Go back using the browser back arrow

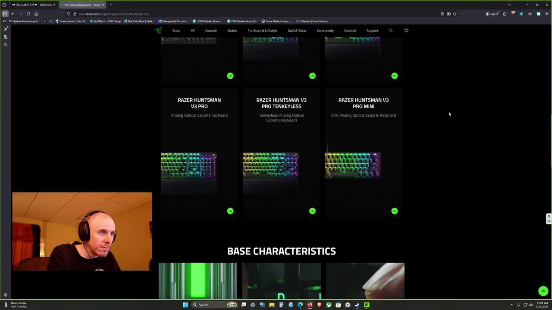(x=13, y=14)
